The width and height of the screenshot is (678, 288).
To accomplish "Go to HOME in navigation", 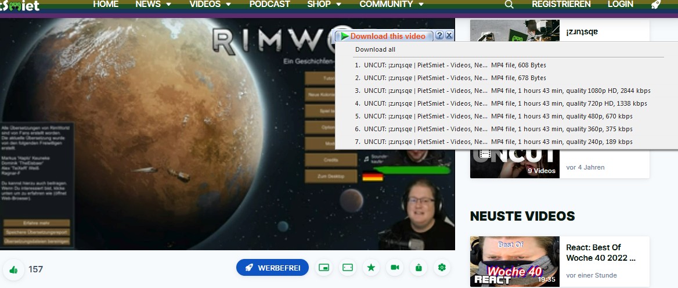I will click(x=106, y=4).
